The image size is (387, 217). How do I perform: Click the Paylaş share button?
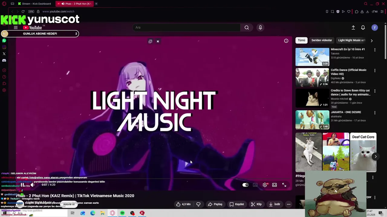pyautogui.click(x=215, y=204)
